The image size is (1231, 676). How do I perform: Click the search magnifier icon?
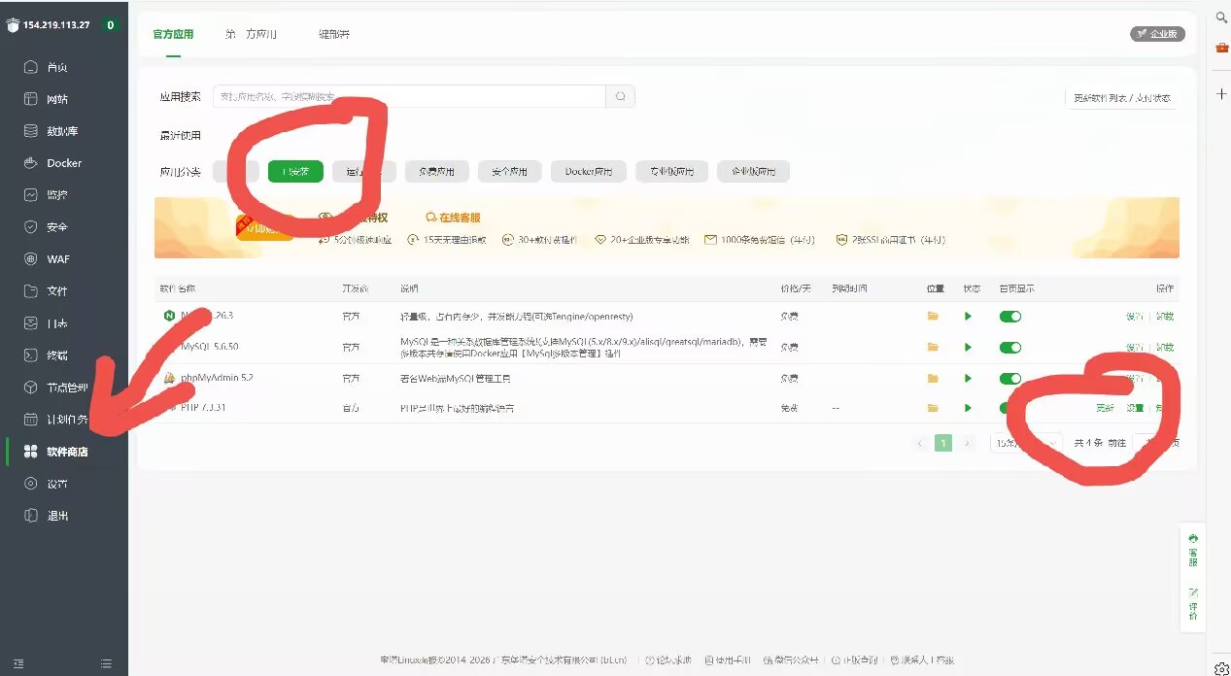(x=619, y=96)
